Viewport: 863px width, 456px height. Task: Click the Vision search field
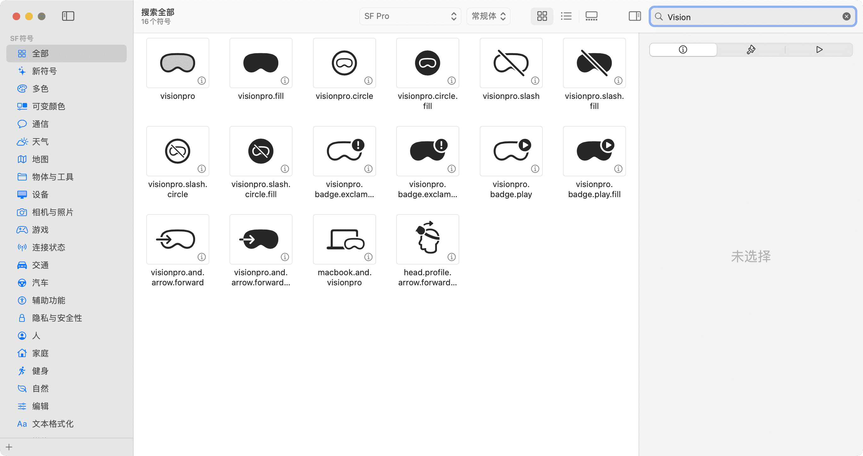pos(750,17)
